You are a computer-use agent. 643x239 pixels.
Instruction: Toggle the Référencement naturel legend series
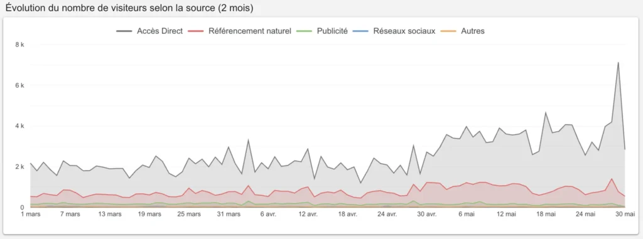(239, 31)
